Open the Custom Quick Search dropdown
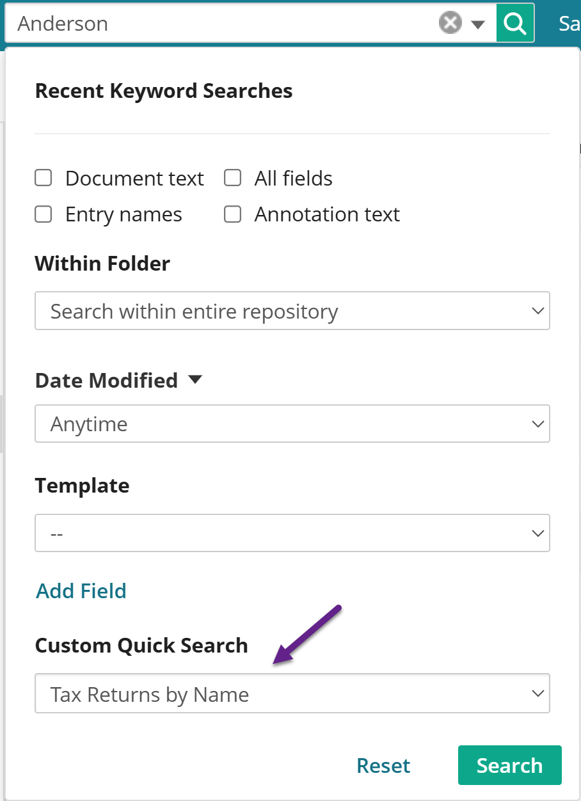This screenshot has height=801, width=581. pos(292,694)
